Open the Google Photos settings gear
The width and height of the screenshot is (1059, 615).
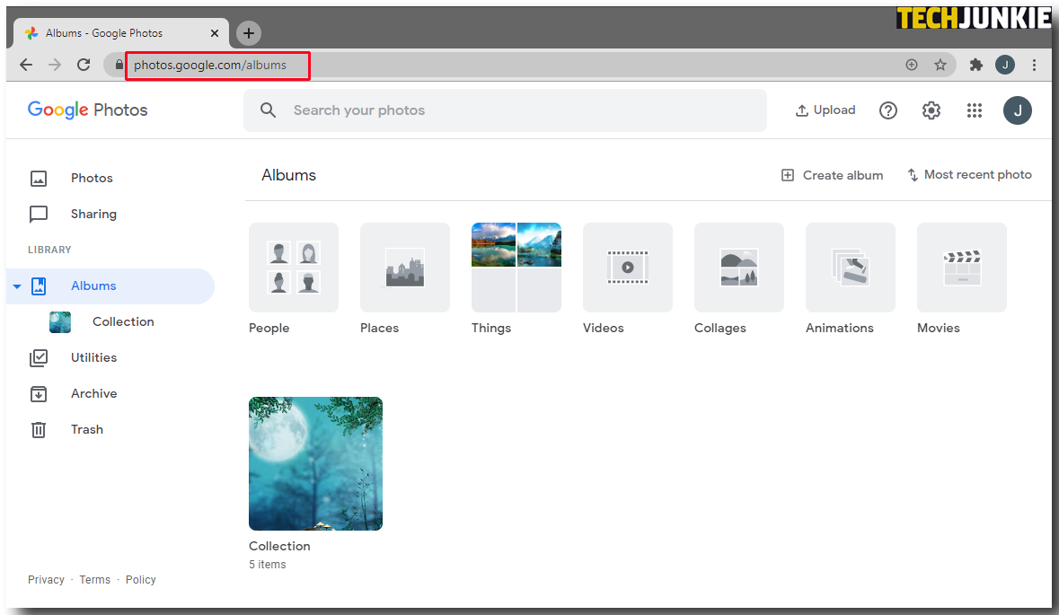[x=931, y=110]
